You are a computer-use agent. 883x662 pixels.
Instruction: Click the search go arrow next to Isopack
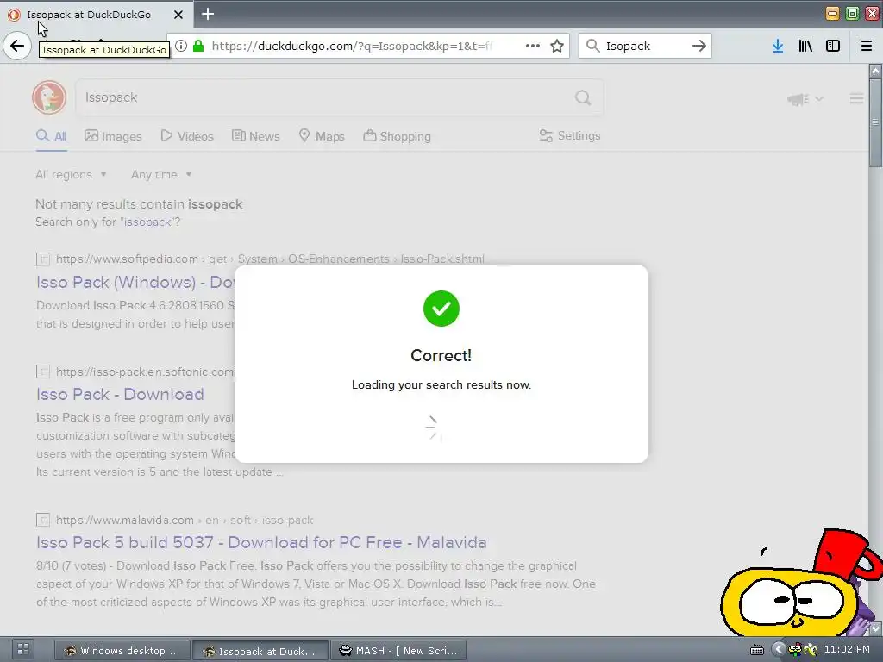[698, 46]
